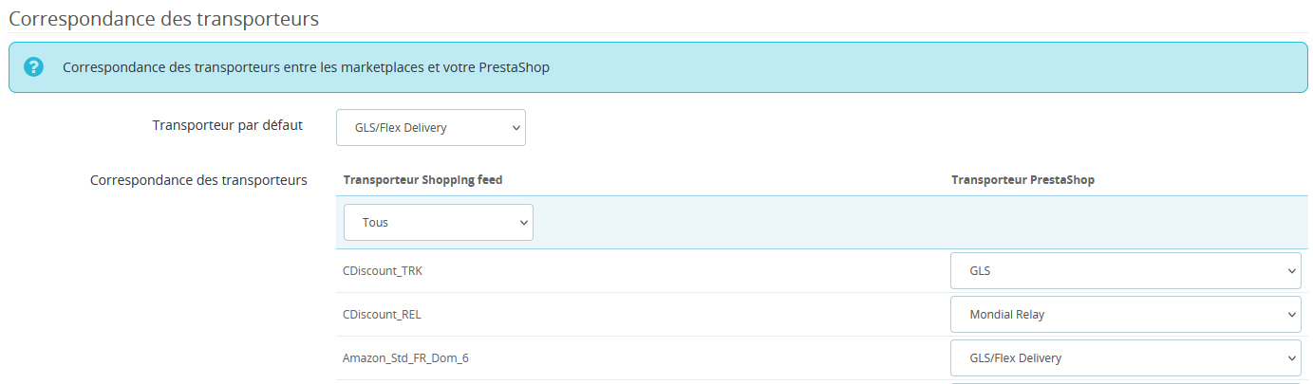Open the GLS dropdown for CDiscount_TRK
This screenshot has height=384, width=1313.
click(x=1126, y=270)
